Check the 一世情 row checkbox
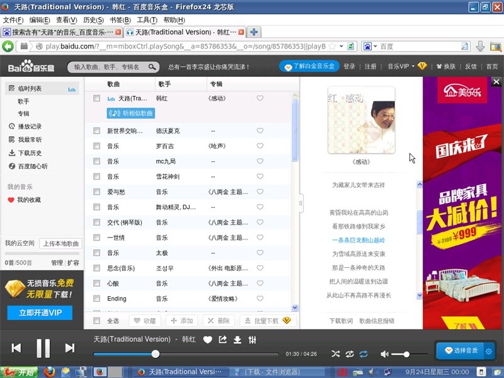504x378 pixels. [96, 238]
